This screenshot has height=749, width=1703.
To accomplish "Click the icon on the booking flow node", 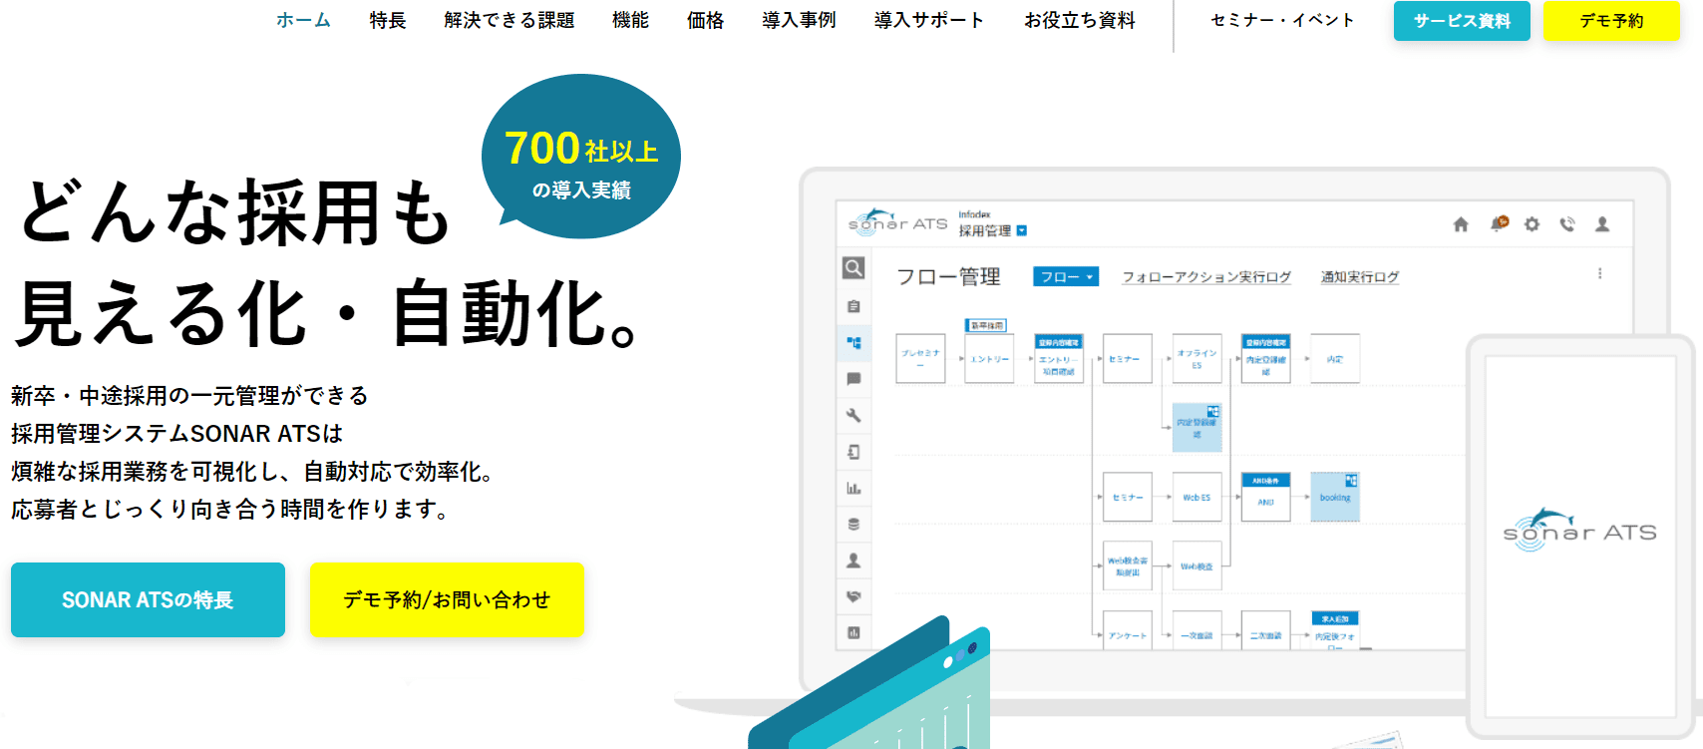I will pos(1351,480).
